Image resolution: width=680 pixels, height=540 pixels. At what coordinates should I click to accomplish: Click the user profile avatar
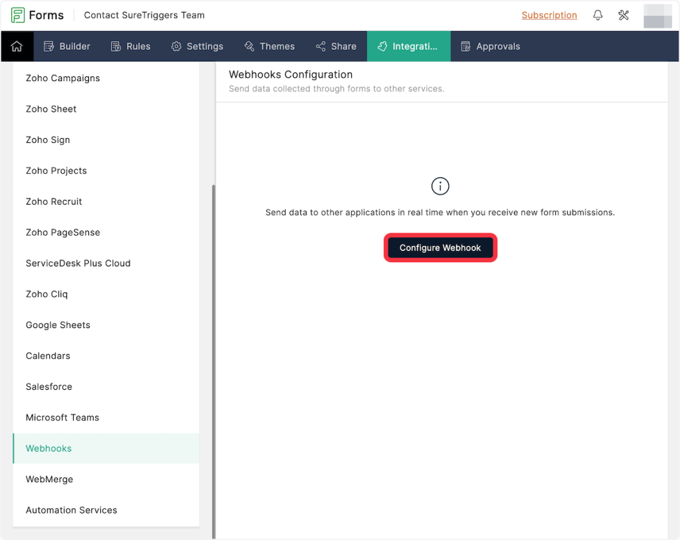657,16
